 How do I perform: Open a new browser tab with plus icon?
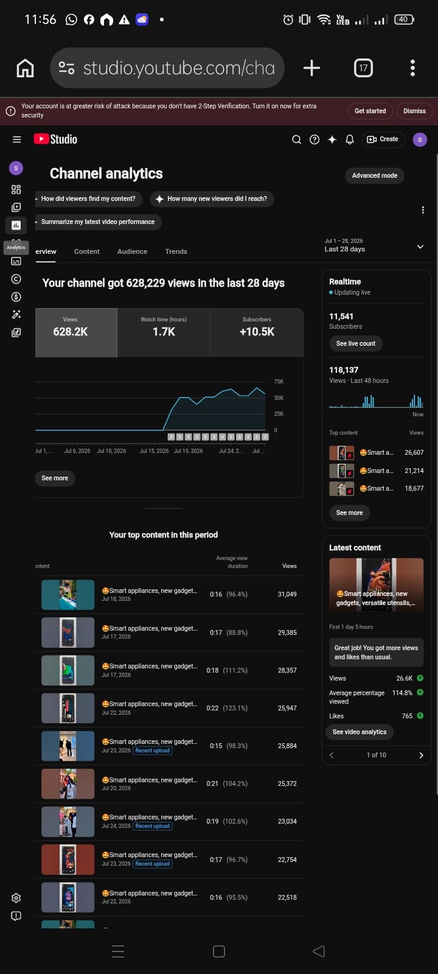(x=311, y=68)
